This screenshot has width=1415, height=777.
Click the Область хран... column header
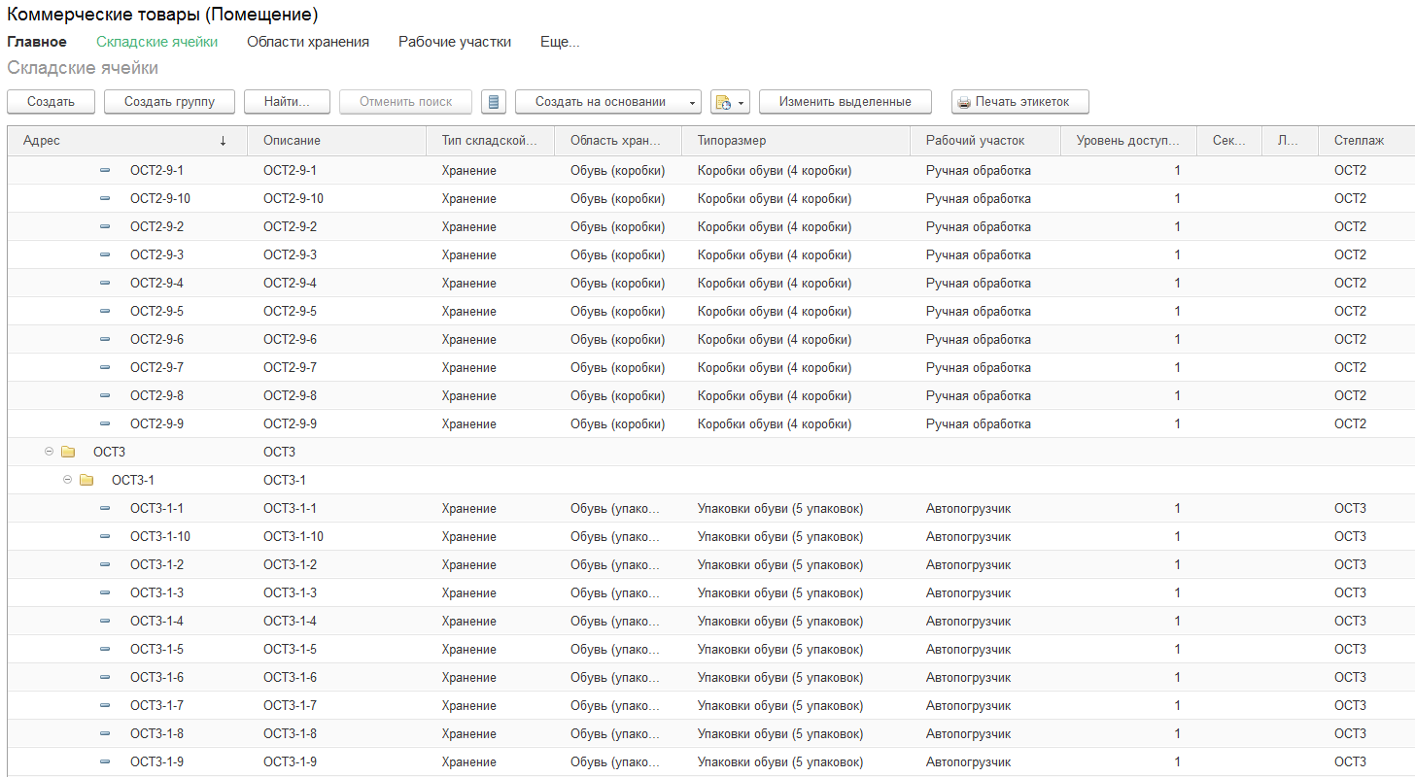pos(618,141)
